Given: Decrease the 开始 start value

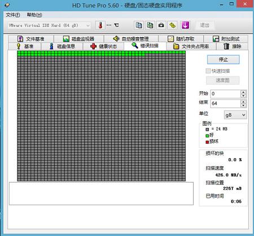Looking at the screenshot, I should click(x=243, y=96).
